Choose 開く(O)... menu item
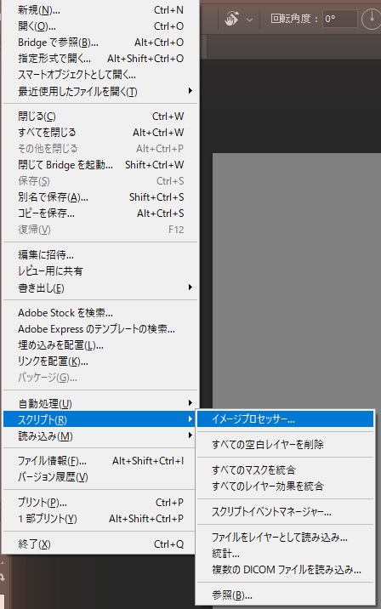Image resolution: width=381 pixels, height=609 pixels. click(x=100, y=26)
